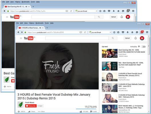Click search engine dropdown in front window search box

(90, 32)
